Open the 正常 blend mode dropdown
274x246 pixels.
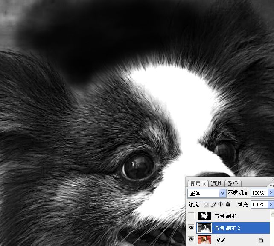pyautogui.click(x=222, y=193)
